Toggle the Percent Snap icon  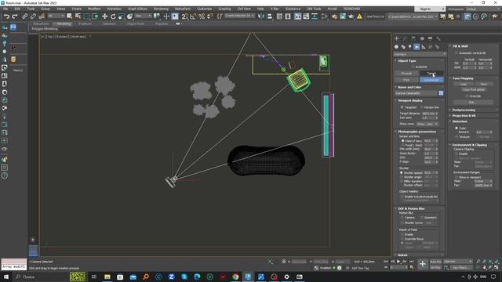[202, 16]
